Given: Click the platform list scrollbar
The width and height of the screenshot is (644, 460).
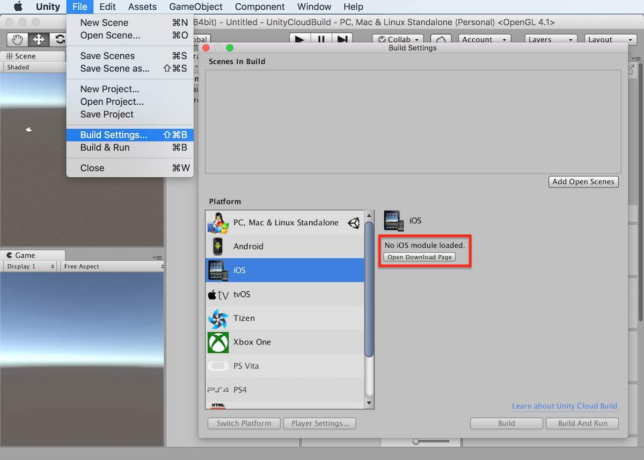Looking at the screenshot, I should coord(369,289).
